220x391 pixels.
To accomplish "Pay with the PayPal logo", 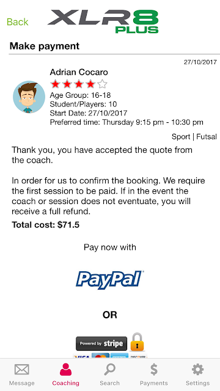I will pos(110,280).
